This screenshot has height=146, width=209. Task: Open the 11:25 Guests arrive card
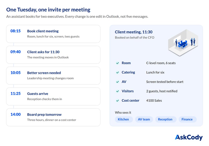click(53, 96)
